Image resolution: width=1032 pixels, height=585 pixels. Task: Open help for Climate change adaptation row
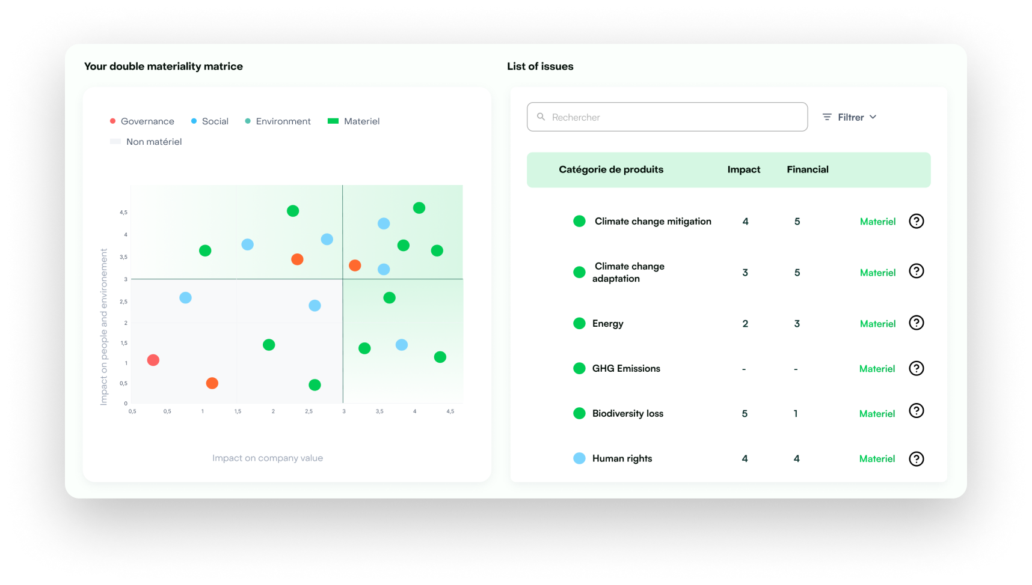tap(916, 271)
